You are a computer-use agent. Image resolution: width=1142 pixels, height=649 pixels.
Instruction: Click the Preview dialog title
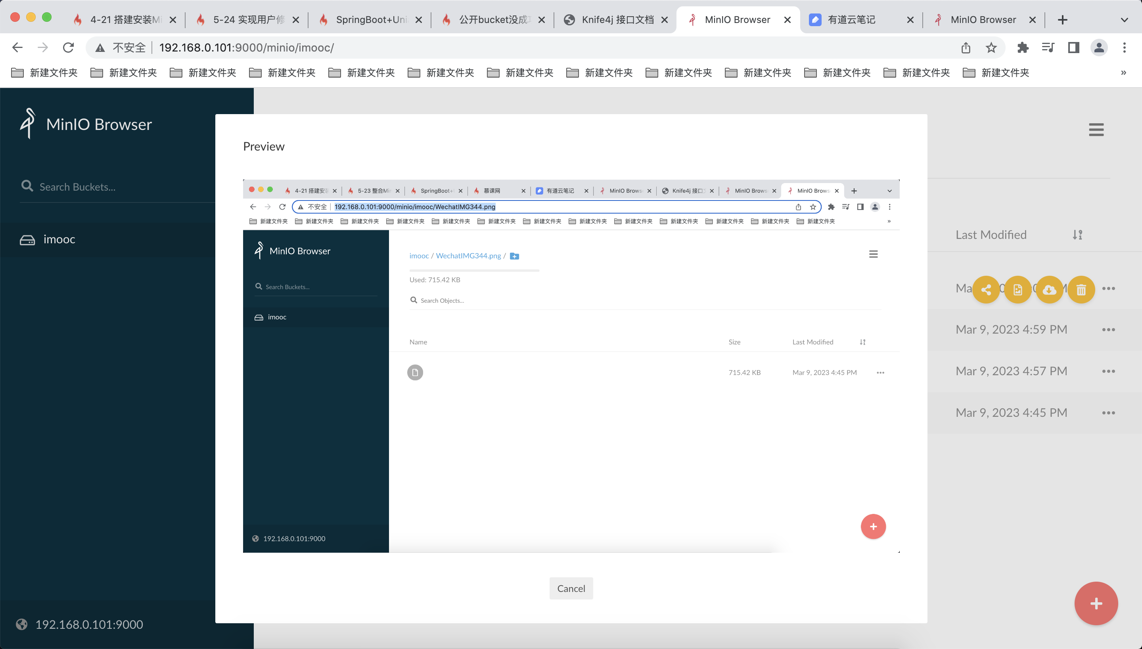click(x=264, y=147)
